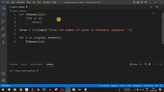This screenshot has height=92, width=164.
Task: Open the Manage gear icon
Action: point(3,80)
